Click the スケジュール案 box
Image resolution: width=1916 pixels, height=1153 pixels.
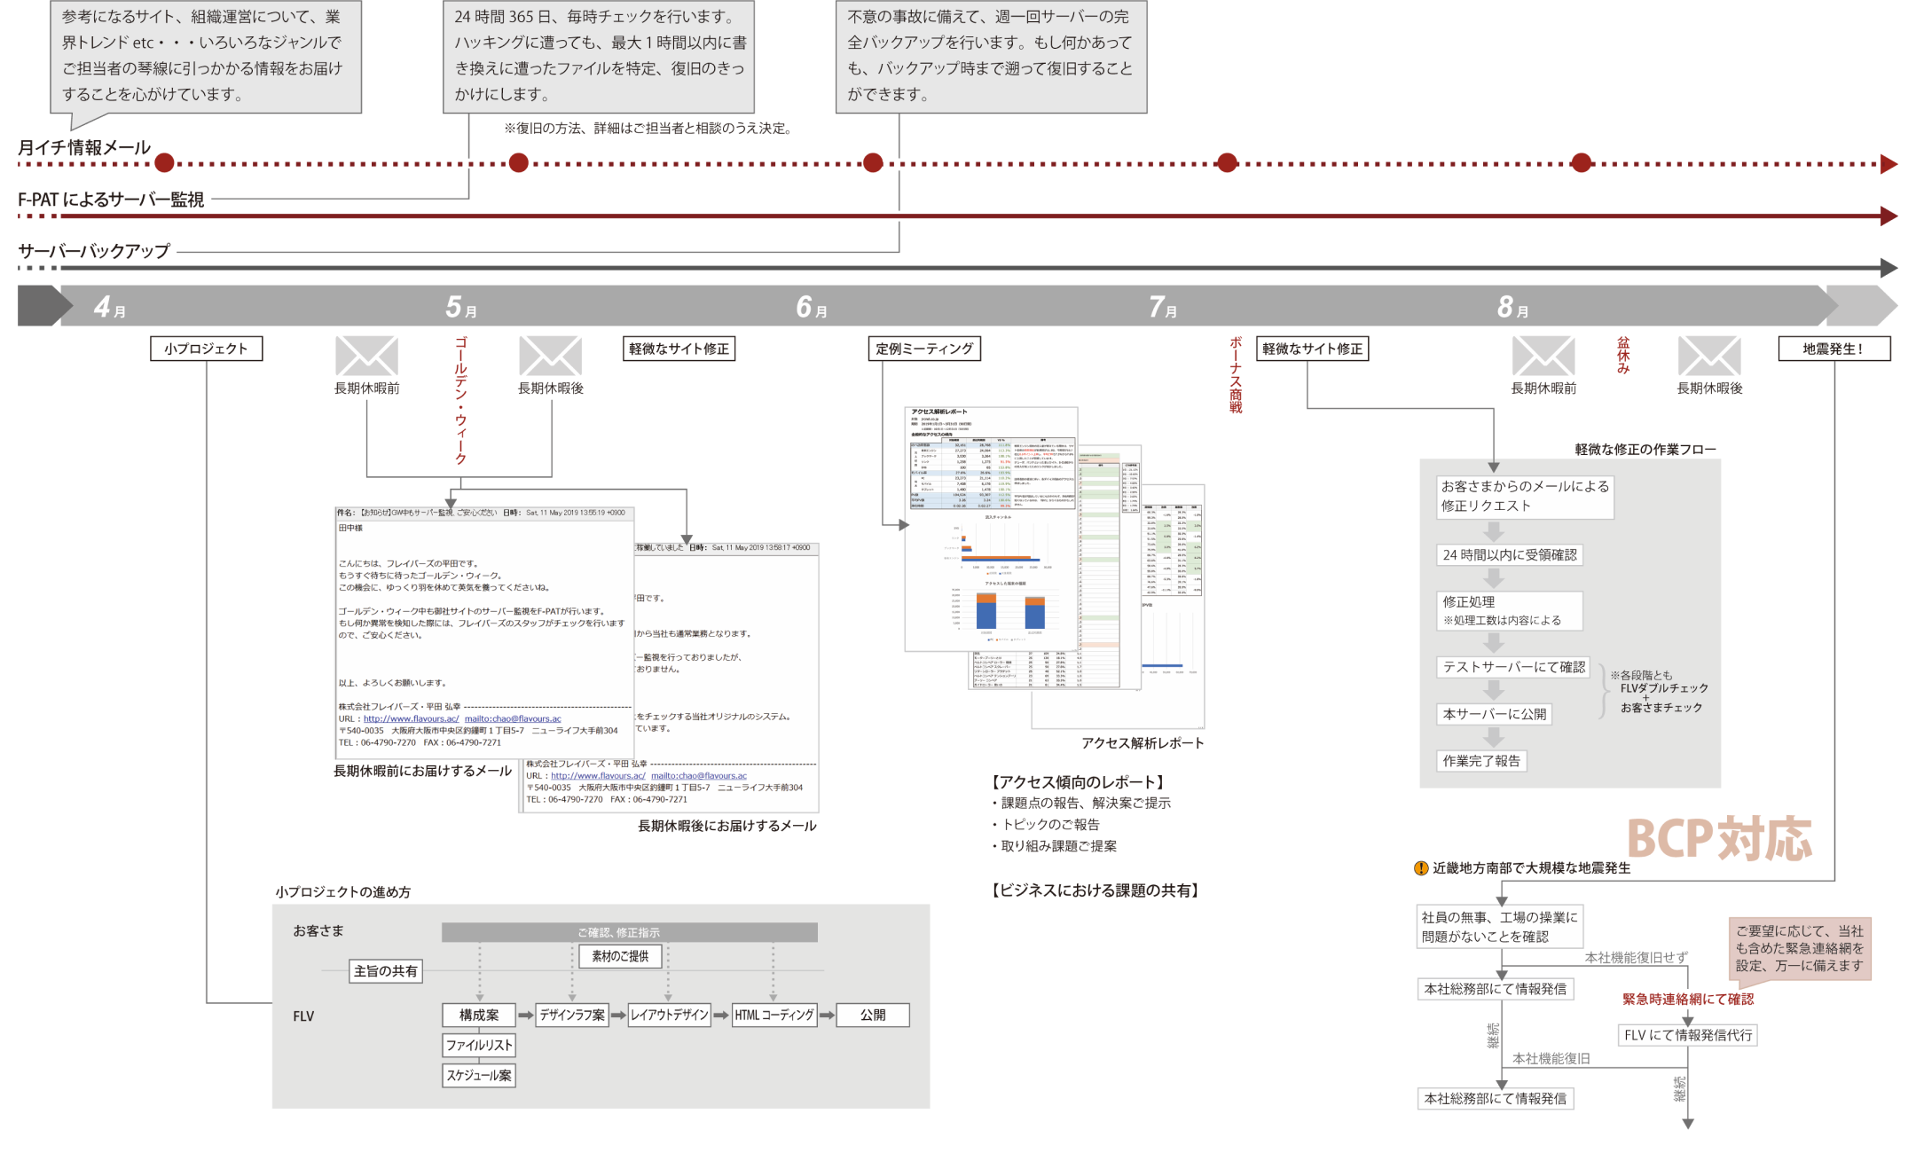coord(479,1076)
